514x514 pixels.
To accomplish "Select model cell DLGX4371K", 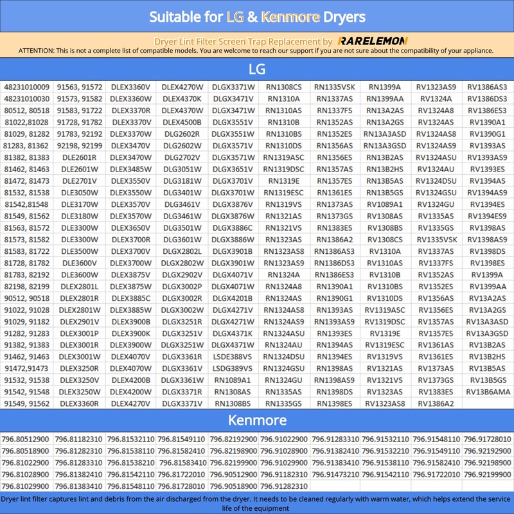I will [x=233, y=333].
